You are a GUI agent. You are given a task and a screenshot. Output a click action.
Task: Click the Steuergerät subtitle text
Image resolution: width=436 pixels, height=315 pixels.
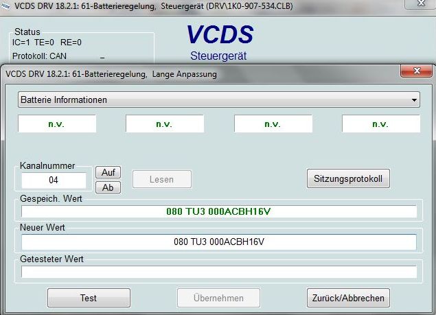click(218, 56)
